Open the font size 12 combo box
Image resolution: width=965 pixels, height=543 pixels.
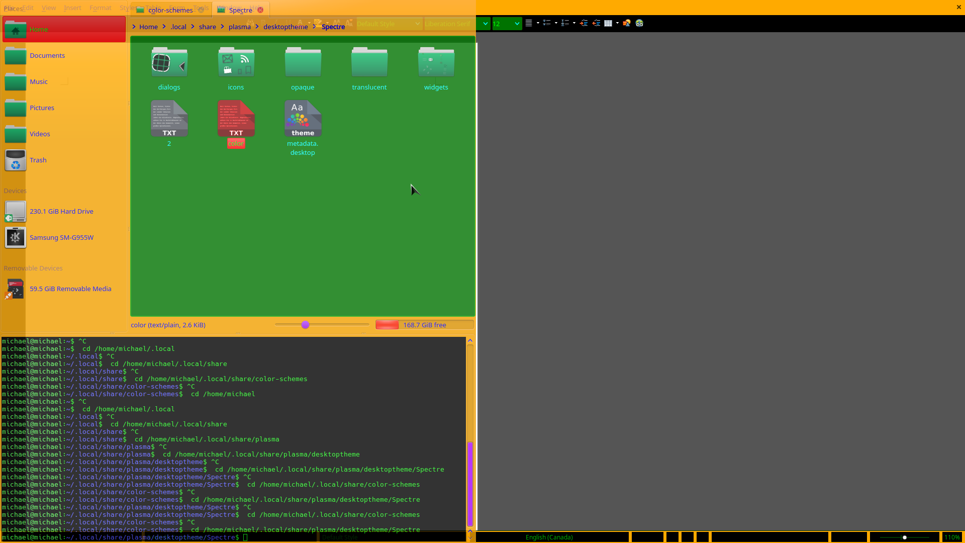(x=507, y=24)
